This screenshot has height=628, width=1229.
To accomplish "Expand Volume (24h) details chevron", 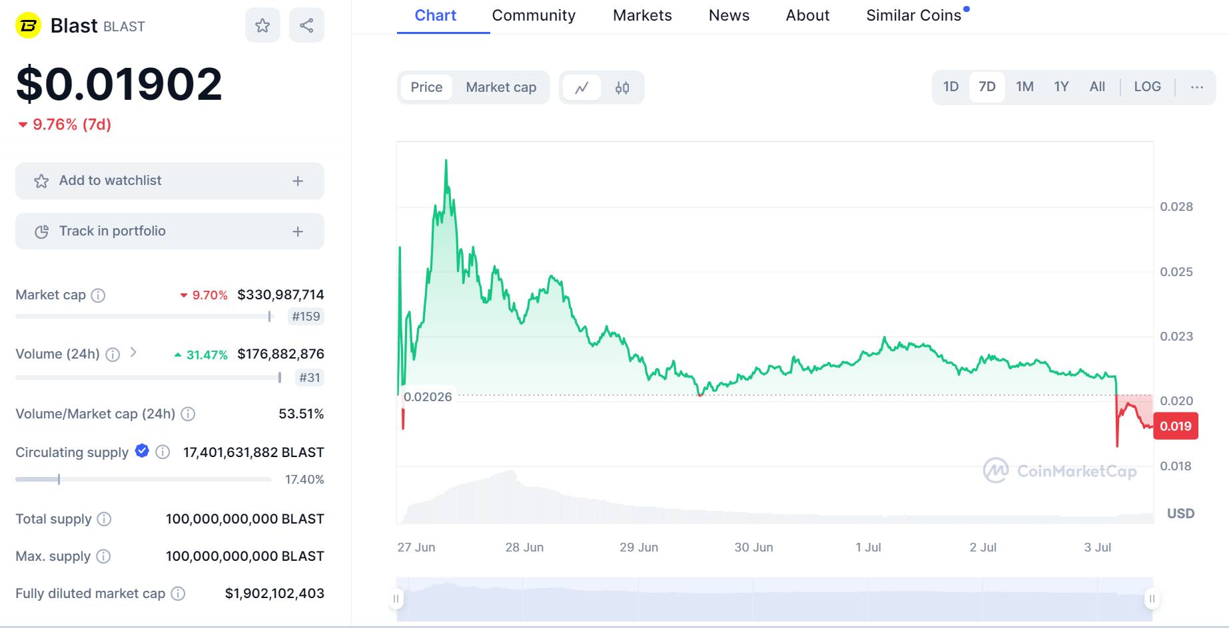I will tap(133, 353).
